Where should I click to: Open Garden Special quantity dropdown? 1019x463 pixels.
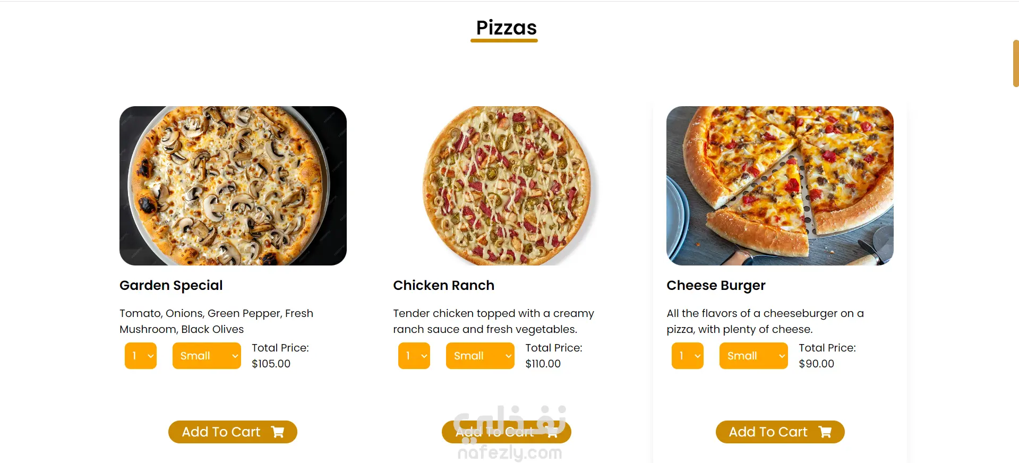tap(141, 356)
